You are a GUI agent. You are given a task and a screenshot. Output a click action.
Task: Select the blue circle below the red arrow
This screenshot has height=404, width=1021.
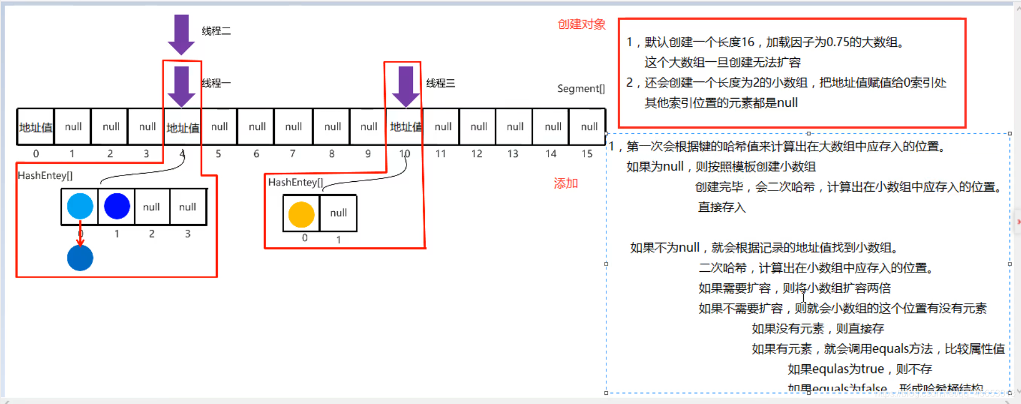(80, 258)
